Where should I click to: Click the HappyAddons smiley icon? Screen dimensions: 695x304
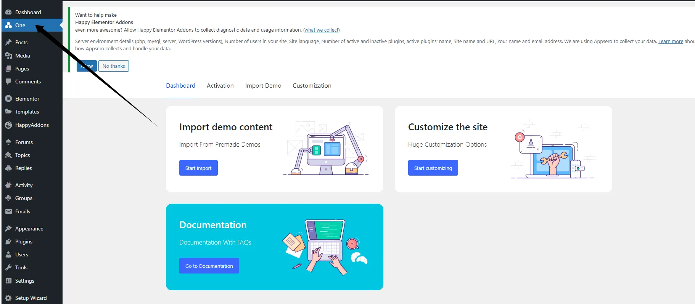tap(8, 125)
